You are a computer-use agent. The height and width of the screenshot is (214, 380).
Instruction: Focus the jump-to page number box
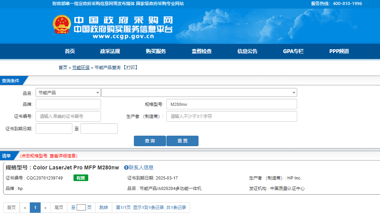coord(81,207)
